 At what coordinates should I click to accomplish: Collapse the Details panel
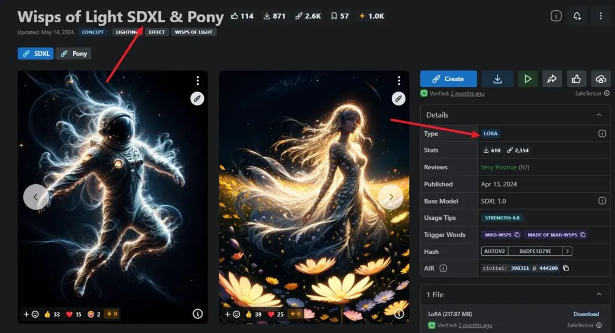click(599, 115)
